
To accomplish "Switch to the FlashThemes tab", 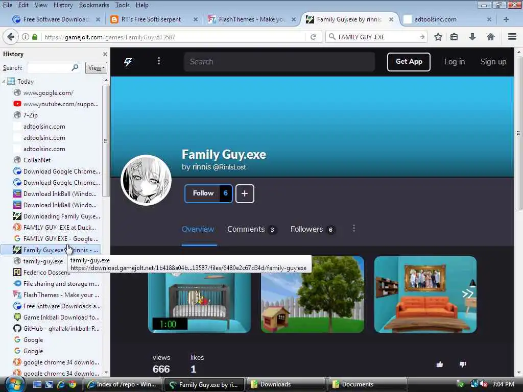I will 252,19.
